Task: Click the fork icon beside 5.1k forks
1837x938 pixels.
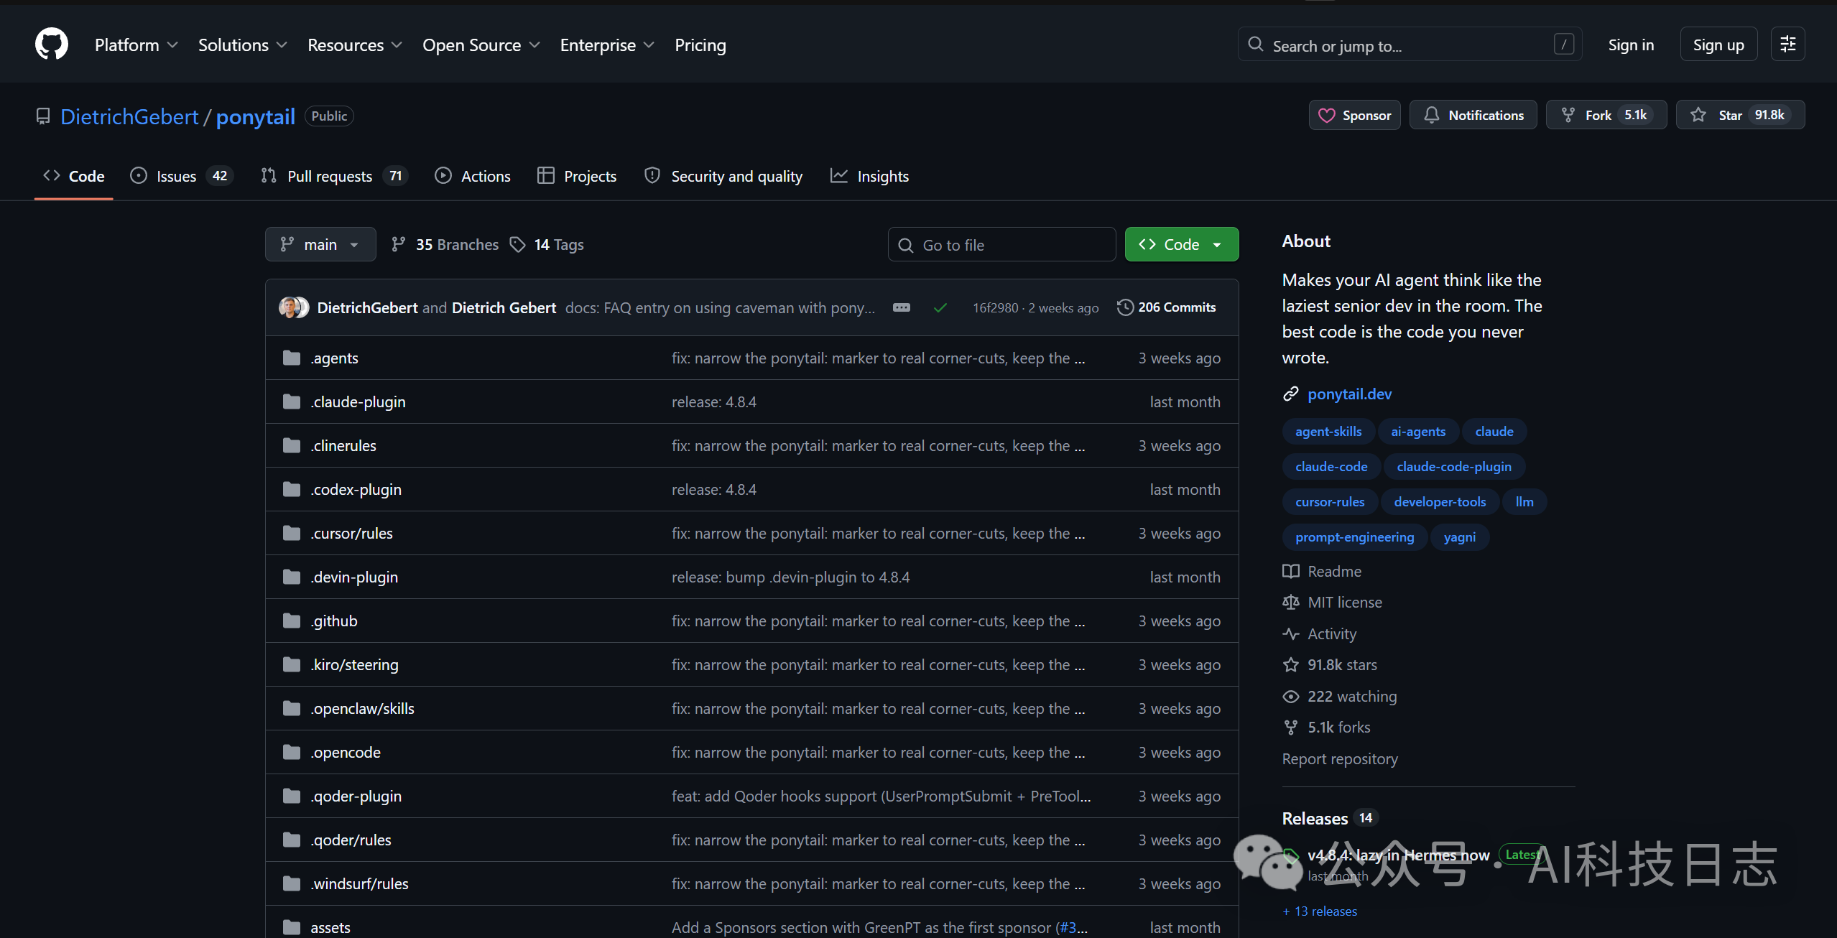Action: point(1290,727)
